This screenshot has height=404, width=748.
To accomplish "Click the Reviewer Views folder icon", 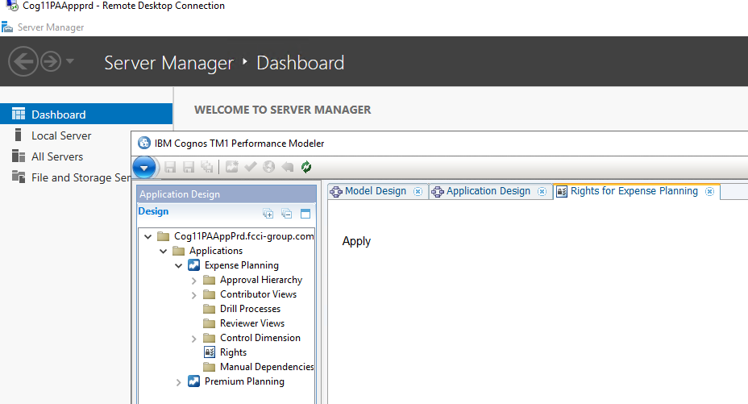I will click(209, 323).
